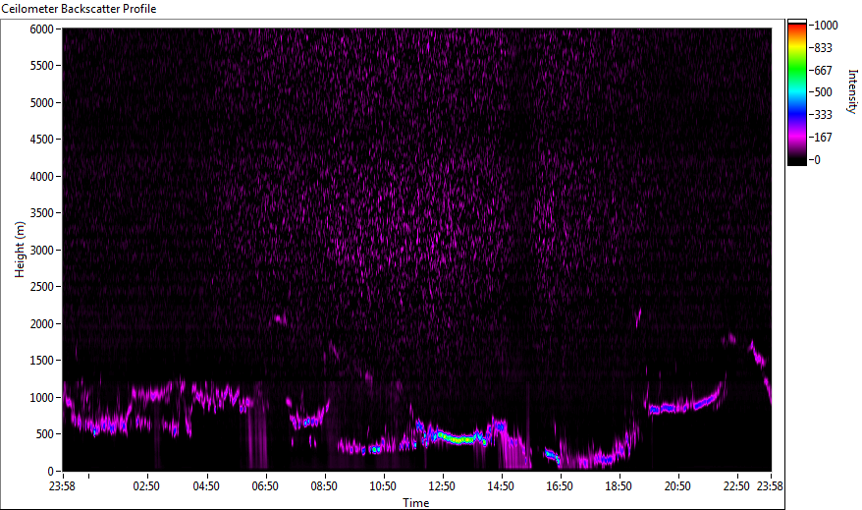Click the 2000 height axis value

pyautogui.click(x=42, y=324)
